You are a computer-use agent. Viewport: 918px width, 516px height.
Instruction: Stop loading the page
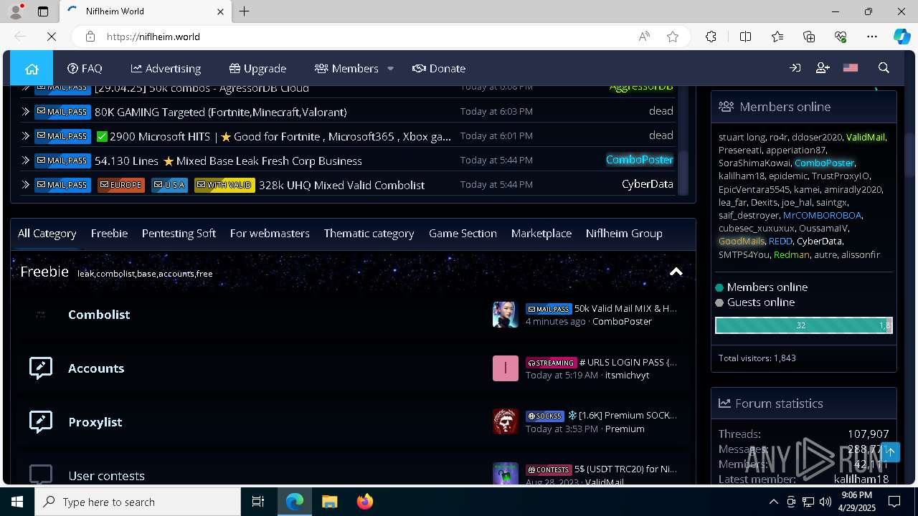point(52,37)
